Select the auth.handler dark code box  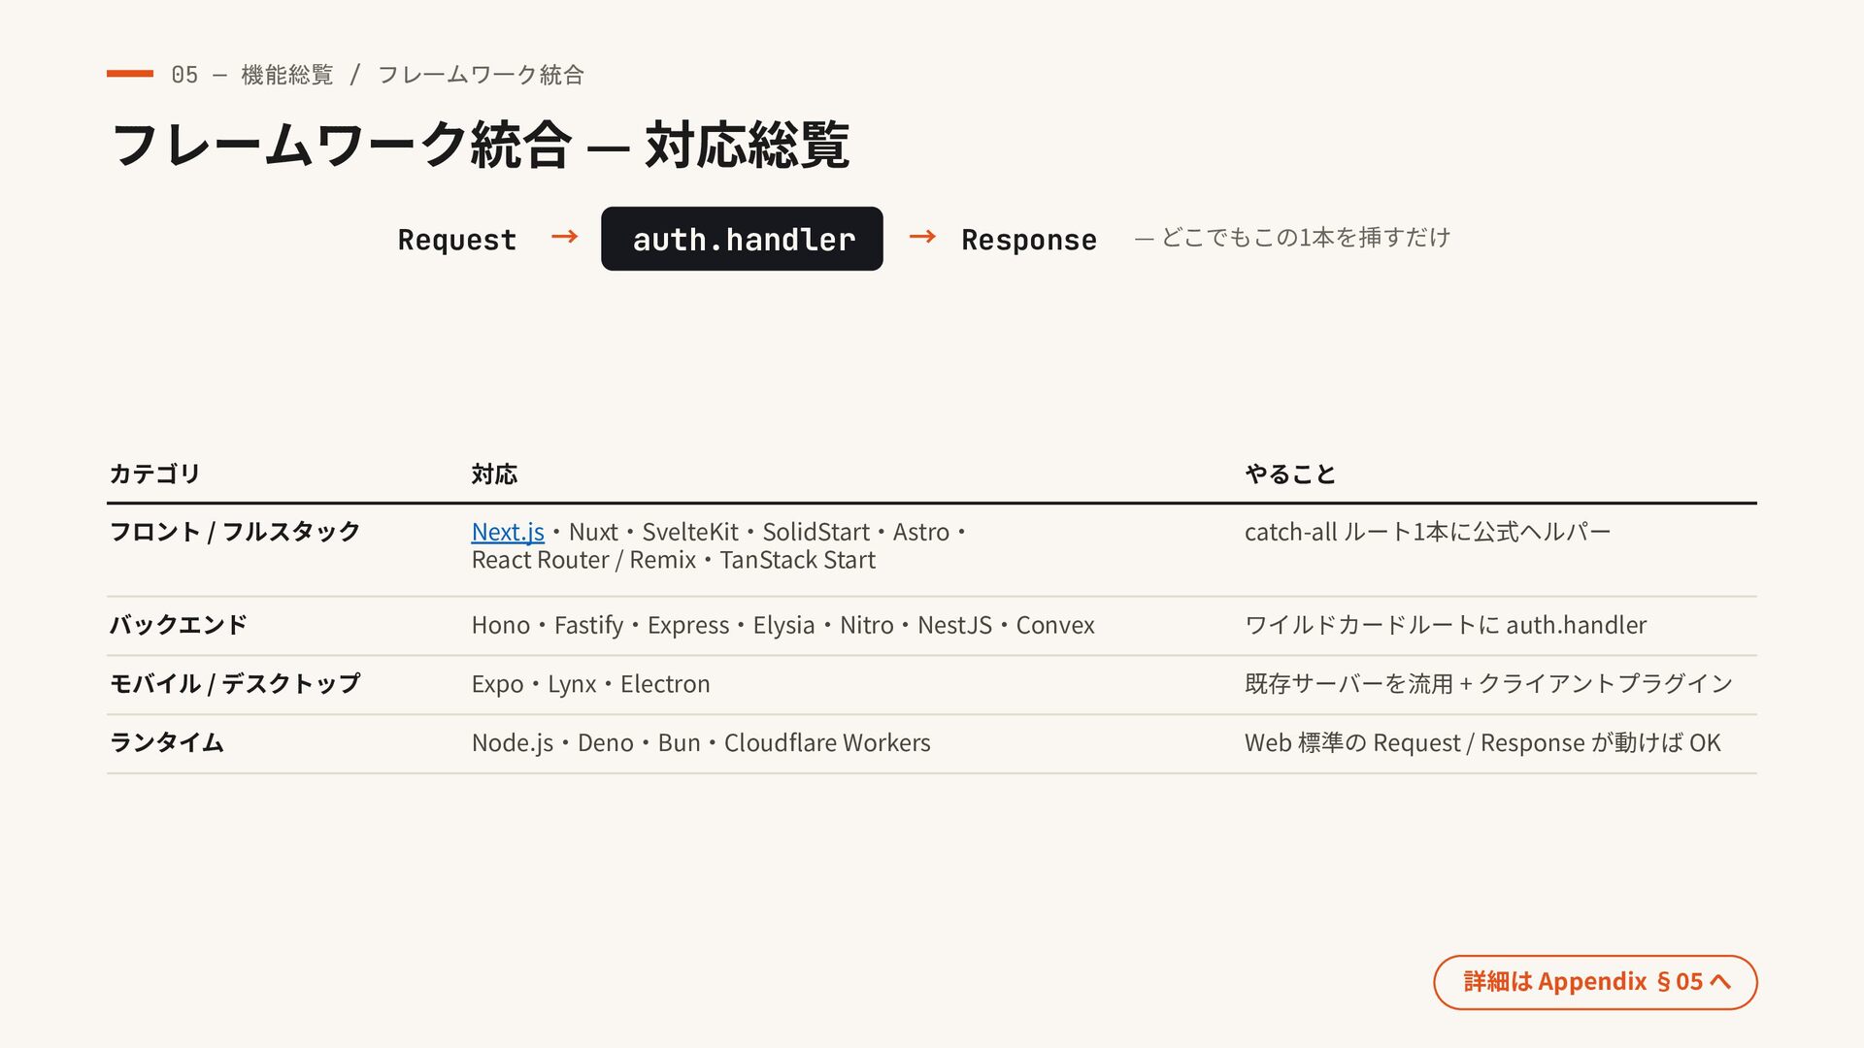742,239
